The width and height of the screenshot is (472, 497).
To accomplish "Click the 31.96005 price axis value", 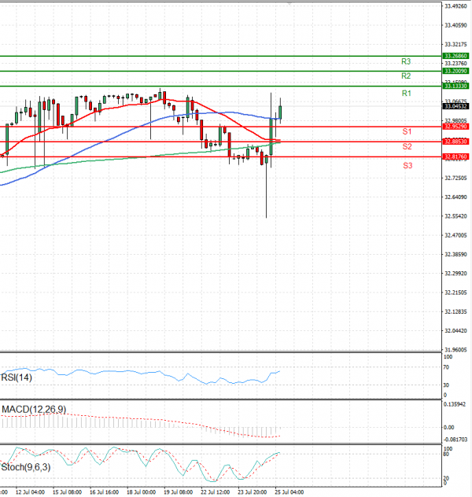I will tap(455, 350).
